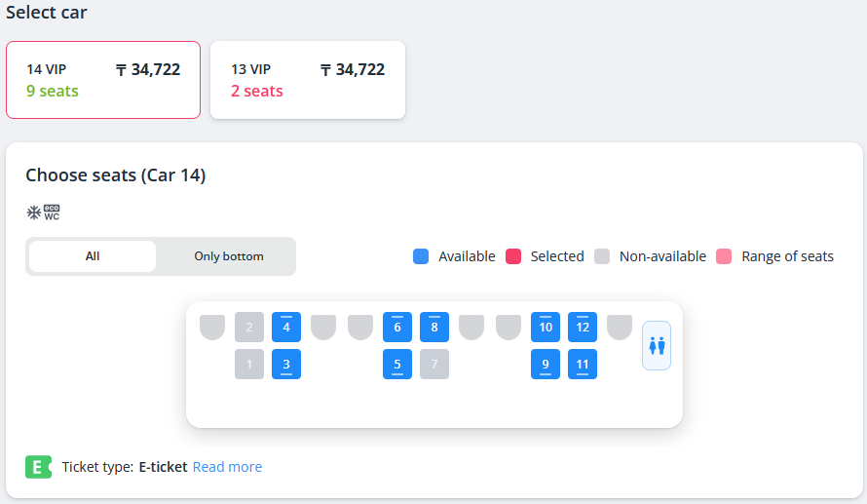
Task: Click the green E-ticket badge icon
Action: click(x=38, y=467)
